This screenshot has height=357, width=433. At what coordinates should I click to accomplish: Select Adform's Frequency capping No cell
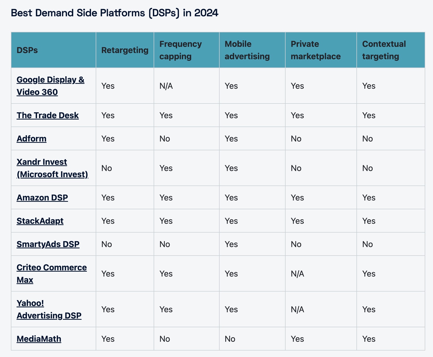pos(186,139)
